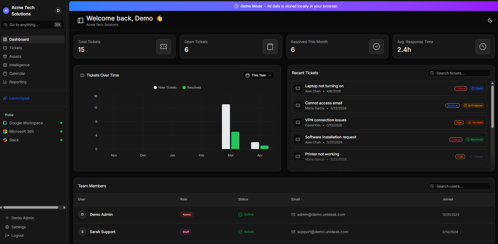Screen dimensions: 498x244
Task: Click the Total Tickets ticket icon
Action: [164, 47]
